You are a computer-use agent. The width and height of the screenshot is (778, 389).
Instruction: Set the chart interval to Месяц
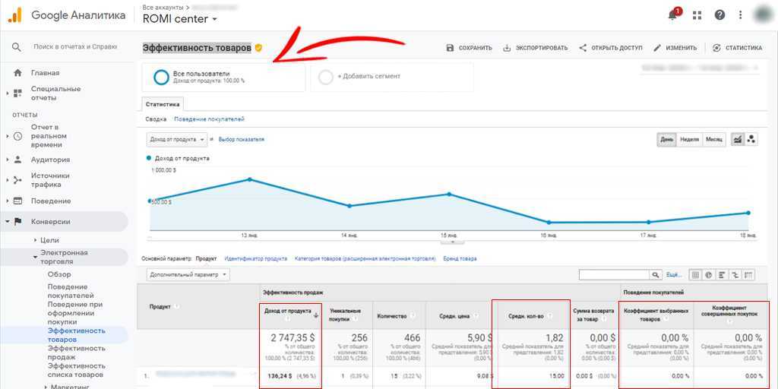(714, 139)
